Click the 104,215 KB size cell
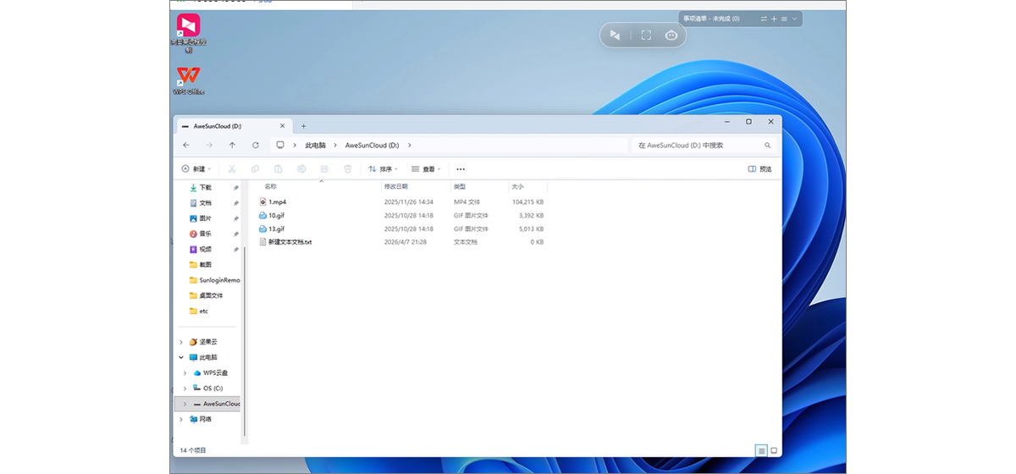 click(527, 202)
